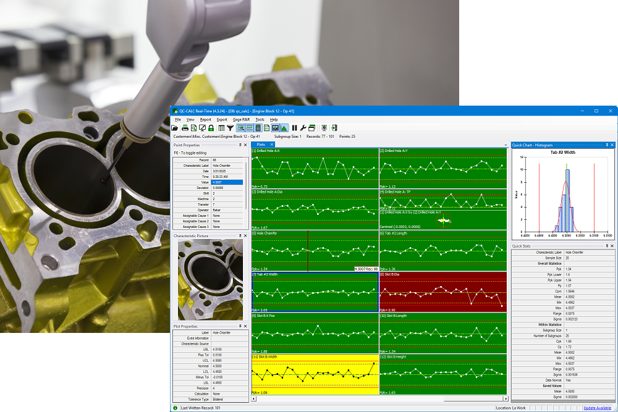Click the Pause button in toolbar
Screen dimensions: 618x412
pyautogui.click(x=294, y=128)
